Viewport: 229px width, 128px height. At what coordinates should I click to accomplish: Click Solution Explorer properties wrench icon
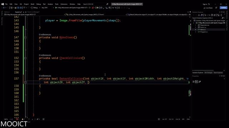click(x=218, y=15)
